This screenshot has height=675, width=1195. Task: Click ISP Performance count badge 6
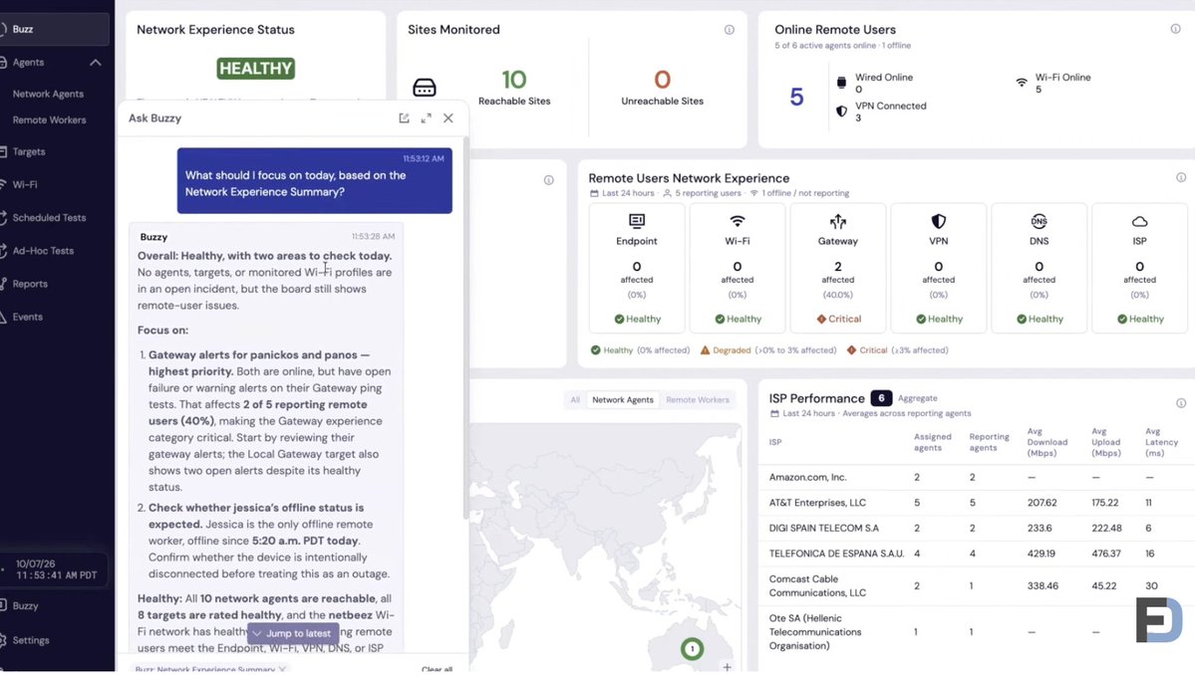pos(881,398)
